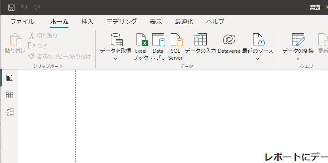Click 書式のコピー/貼り付け format painter
The image size is (328, 163).
tap(60, 56)
